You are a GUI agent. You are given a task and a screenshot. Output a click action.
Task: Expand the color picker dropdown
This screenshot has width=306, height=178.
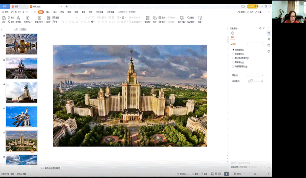255,75
